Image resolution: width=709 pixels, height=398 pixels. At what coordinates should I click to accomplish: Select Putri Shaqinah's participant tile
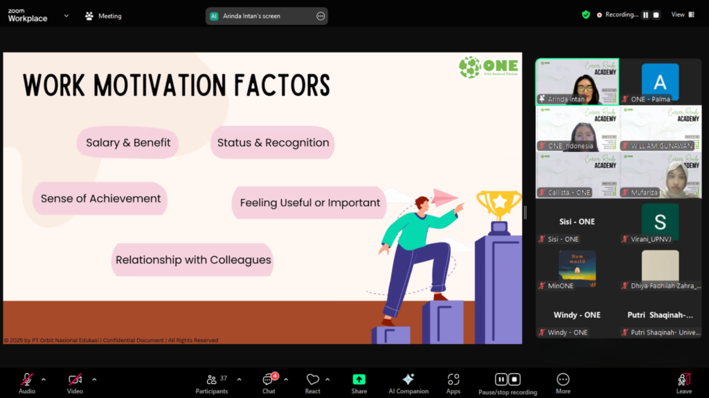click(660, 315)
